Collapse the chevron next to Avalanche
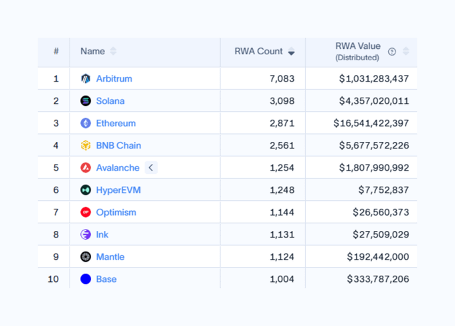 tap(151, 167)
